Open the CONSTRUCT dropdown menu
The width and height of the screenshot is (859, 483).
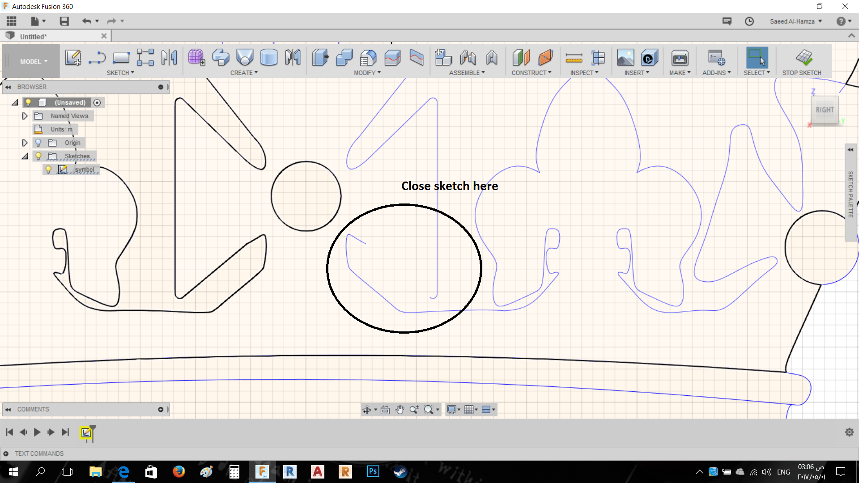532,72
